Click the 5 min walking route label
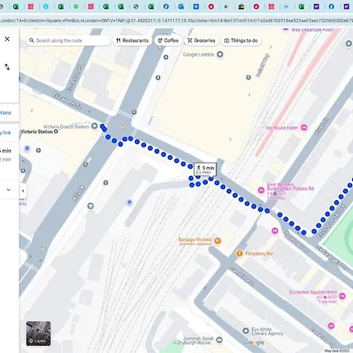This screenshot has height=353, width=353. tap(206, 169)
